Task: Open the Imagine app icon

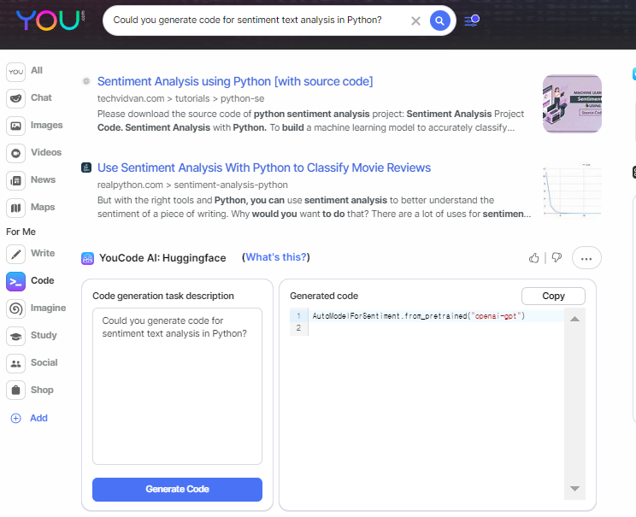Action: coord(16,309)
